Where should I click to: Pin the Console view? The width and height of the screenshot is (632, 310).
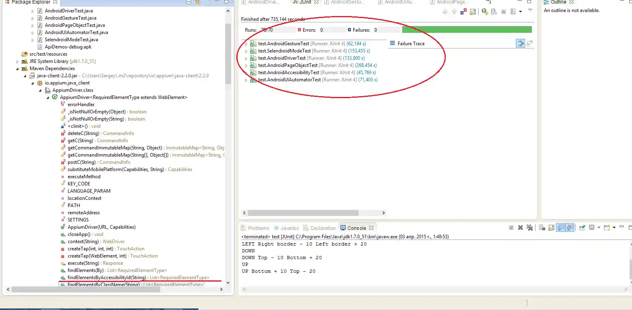coord(582,228)
